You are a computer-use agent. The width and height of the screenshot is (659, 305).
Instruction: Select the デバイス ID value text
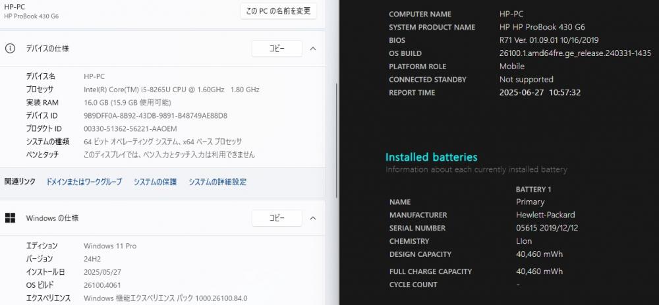coord(156,115)
